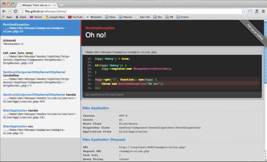Click the user extension icon in toolbar
267x162 pixels.
click(257, 12)
